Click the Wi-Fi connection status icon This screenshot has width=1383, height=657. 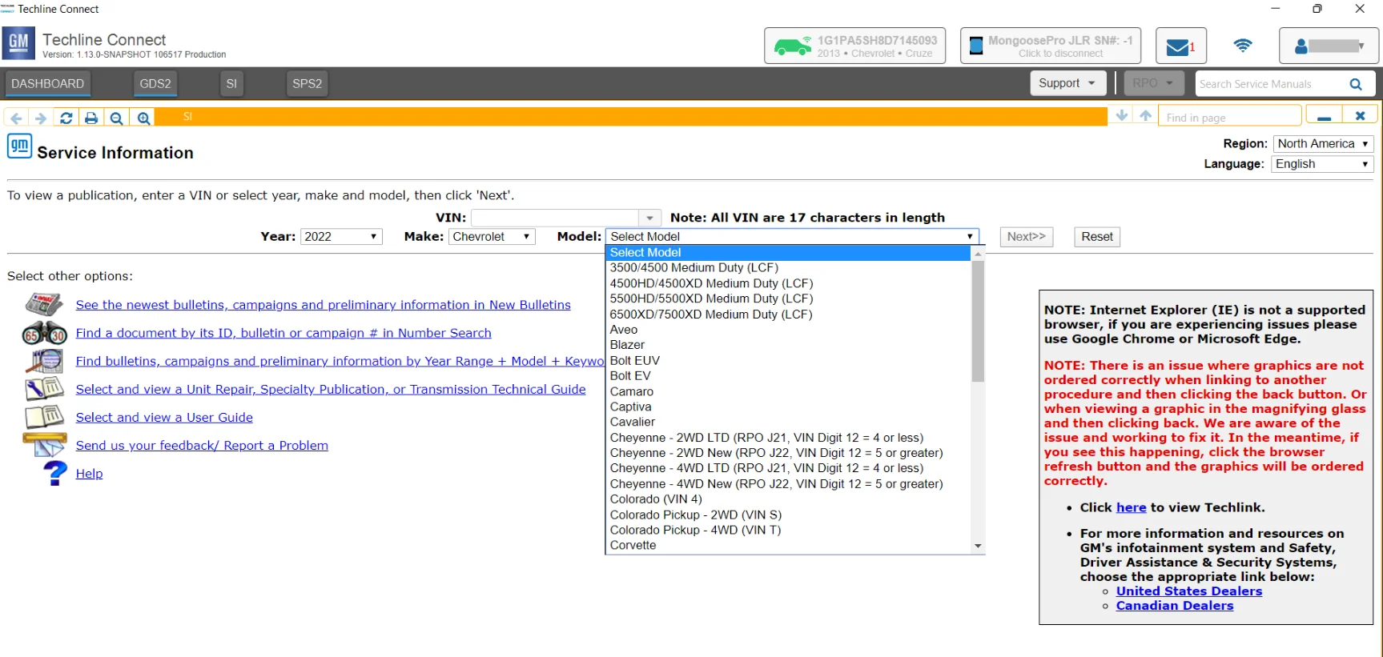click(1242, 46)
